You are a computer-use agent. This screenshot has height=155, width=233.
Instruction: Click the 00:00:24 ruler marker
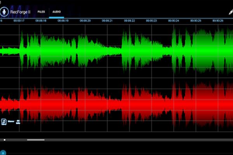[x=174, y=21]
